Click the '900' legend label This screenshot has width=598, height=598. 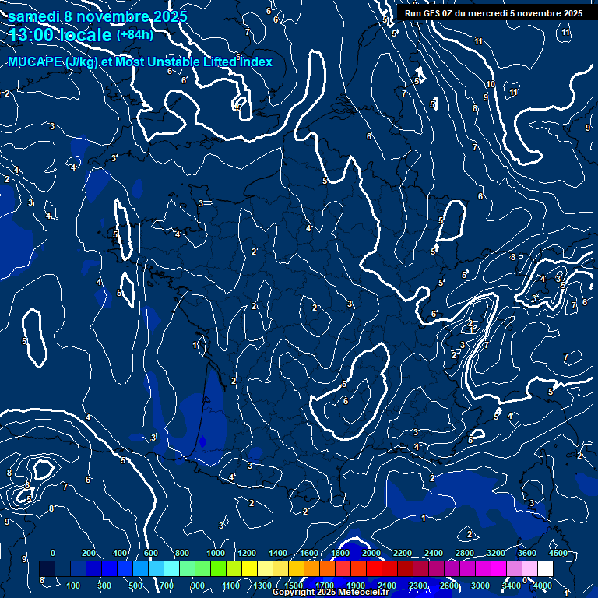[198, 586]
